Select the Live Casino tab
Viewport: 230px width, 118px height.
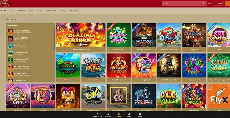[x=74, y=11]
